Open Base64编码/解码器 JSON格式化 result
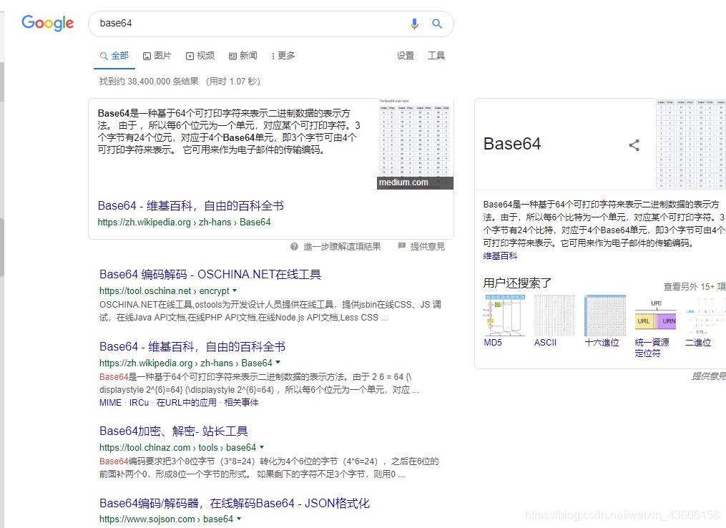 tap(235, 503)
